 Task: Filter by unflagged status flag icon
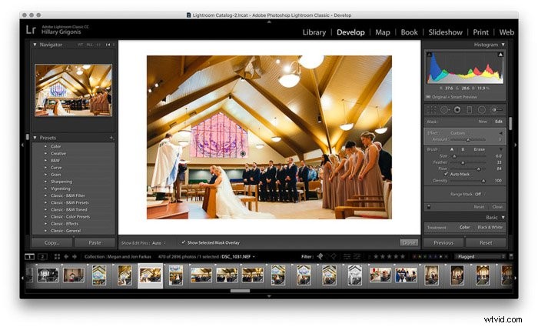[327, 256]
